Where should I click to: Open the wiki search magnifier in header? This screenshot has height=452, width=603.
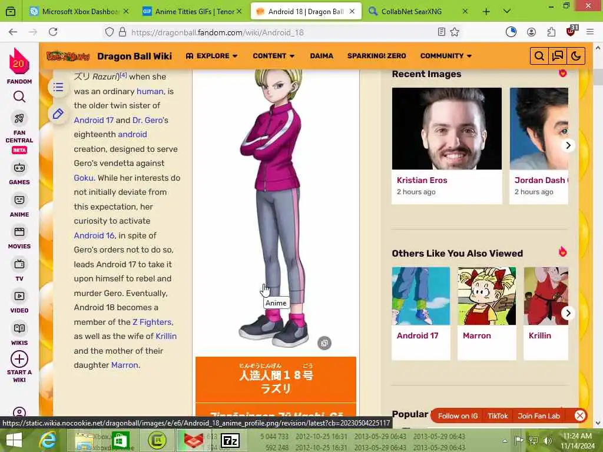539,56
